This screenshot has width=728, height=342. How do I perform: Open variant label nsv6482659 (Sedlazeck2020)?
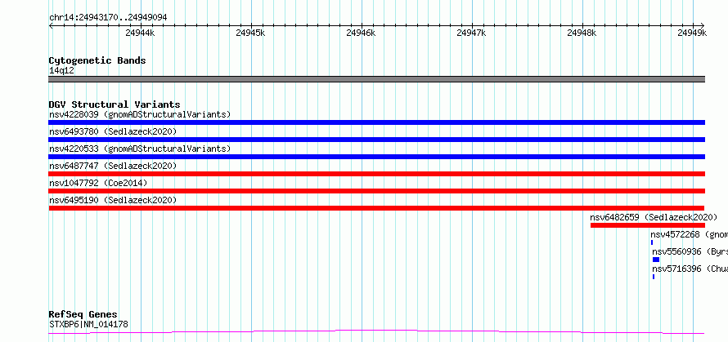[654, 217]
